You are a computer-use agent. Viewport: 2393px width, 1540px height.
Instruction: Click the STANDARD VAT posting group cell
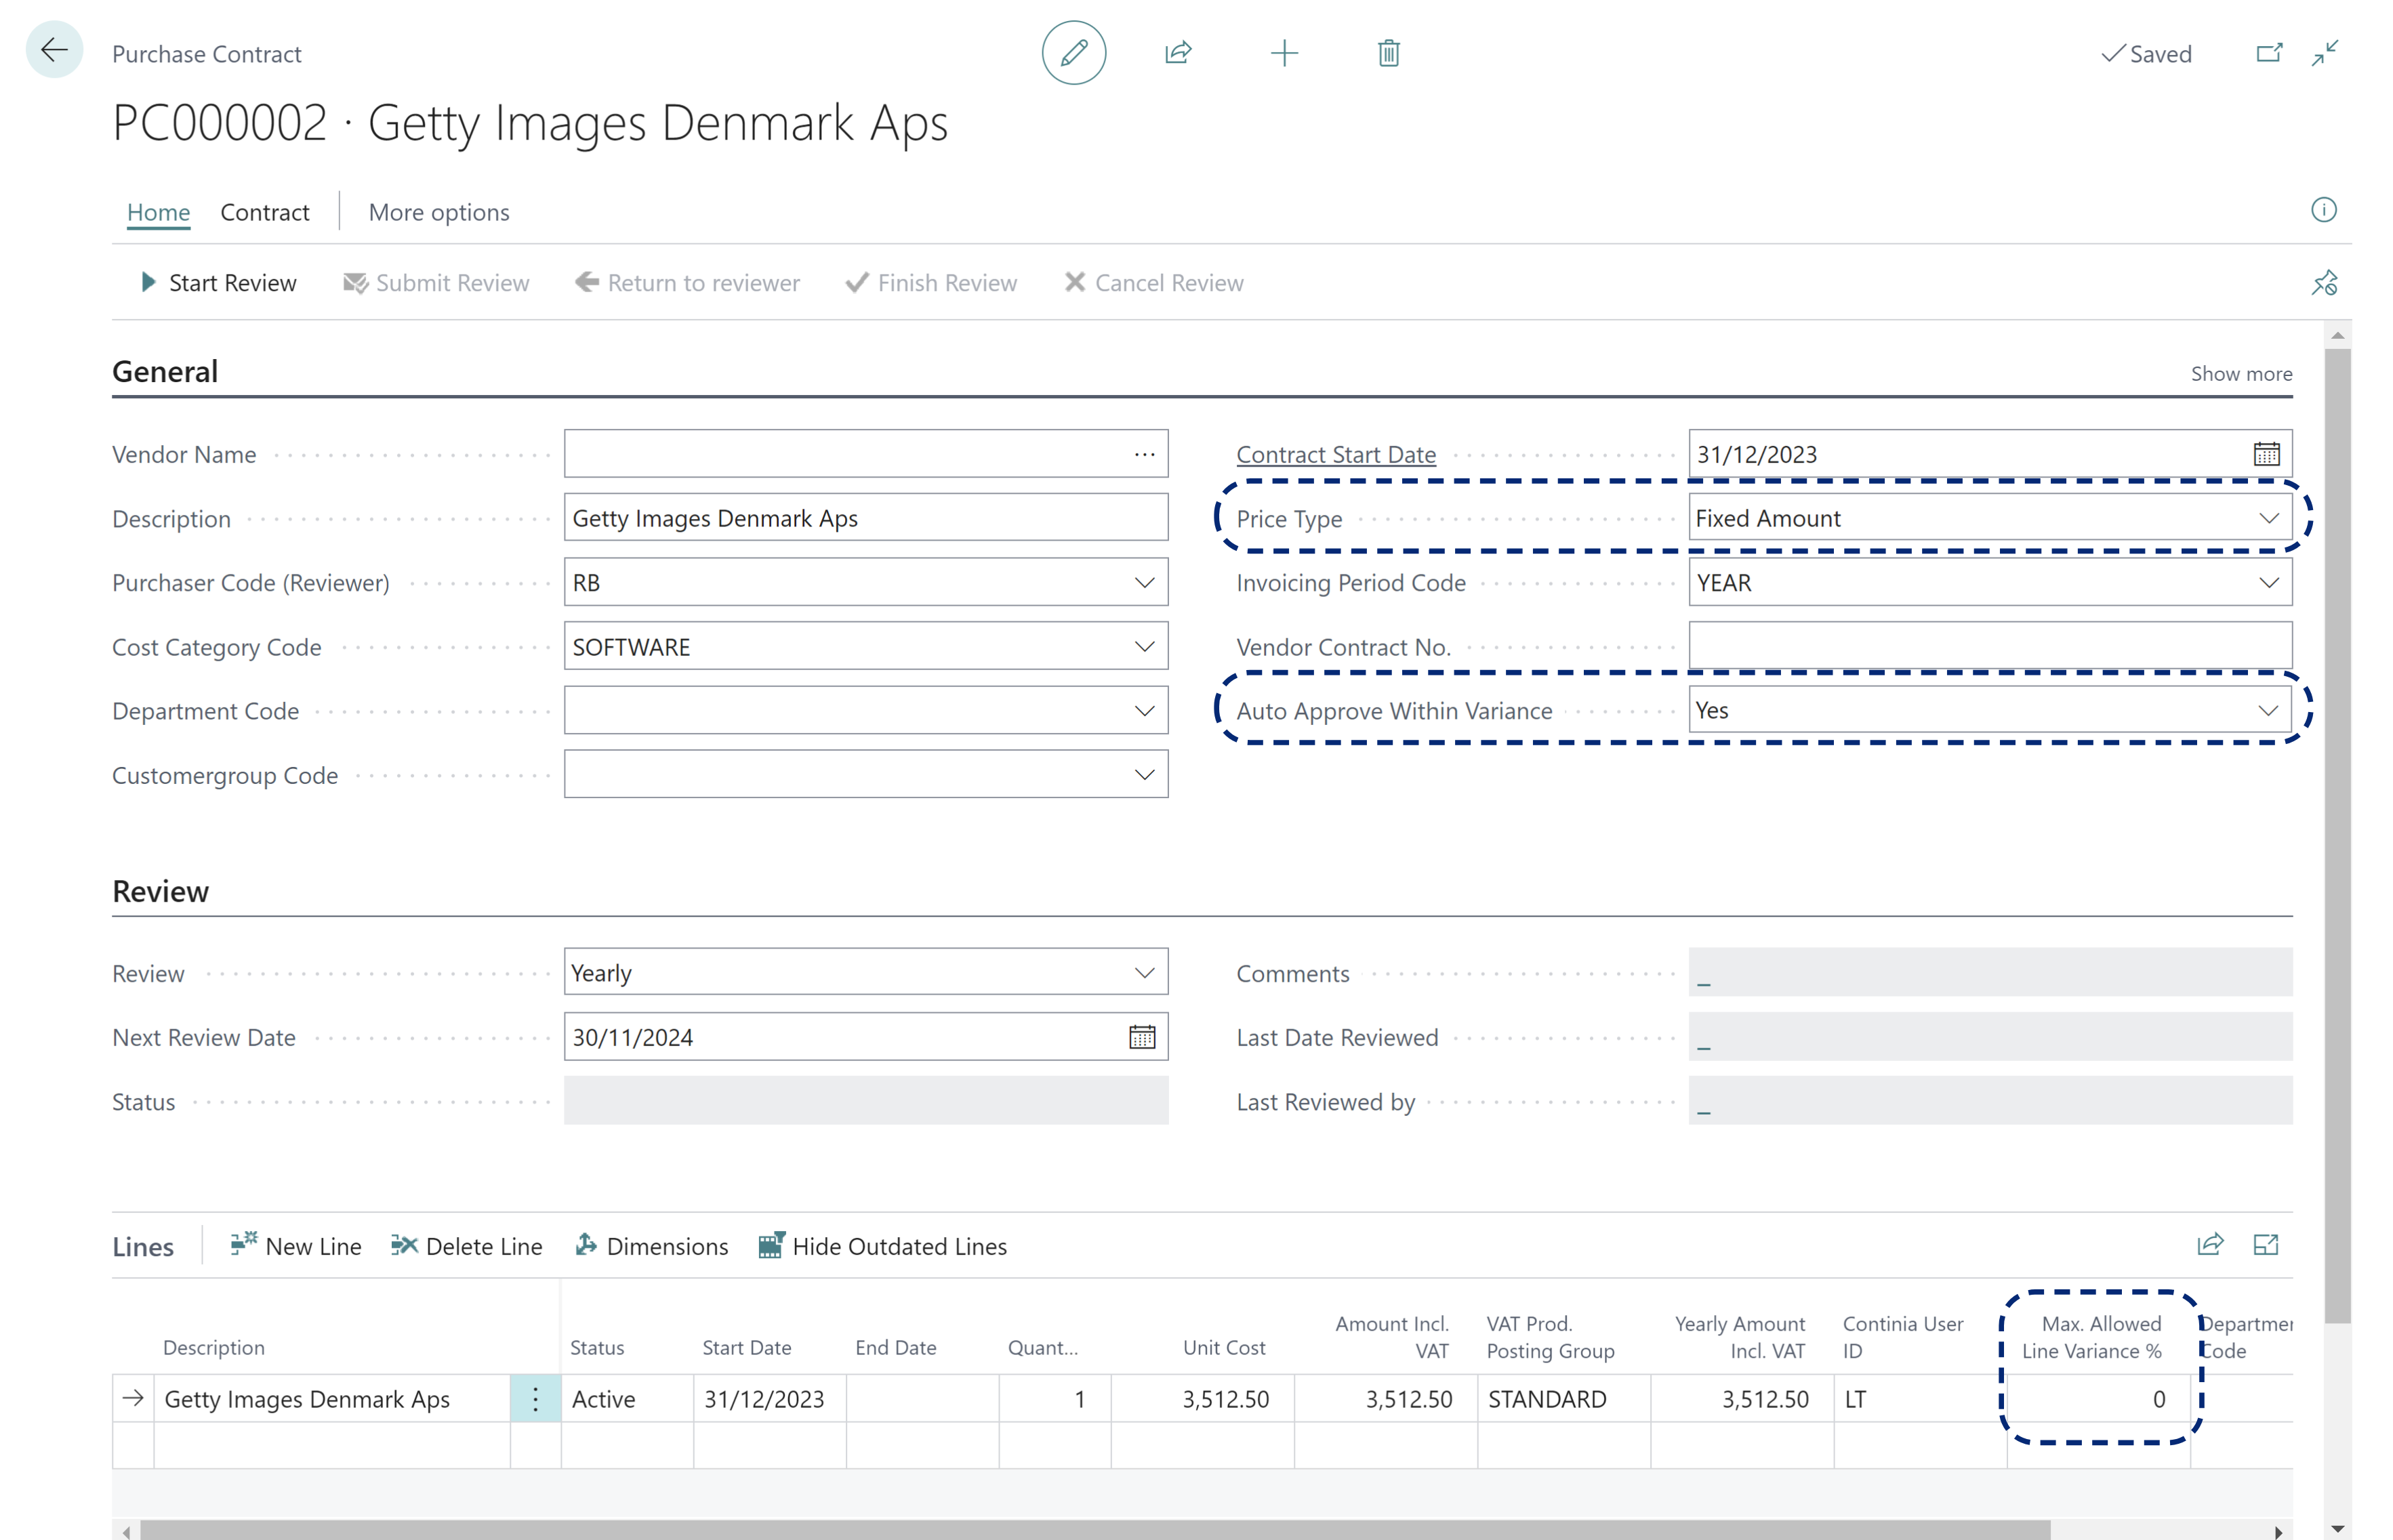[x=1564, y=1399]
